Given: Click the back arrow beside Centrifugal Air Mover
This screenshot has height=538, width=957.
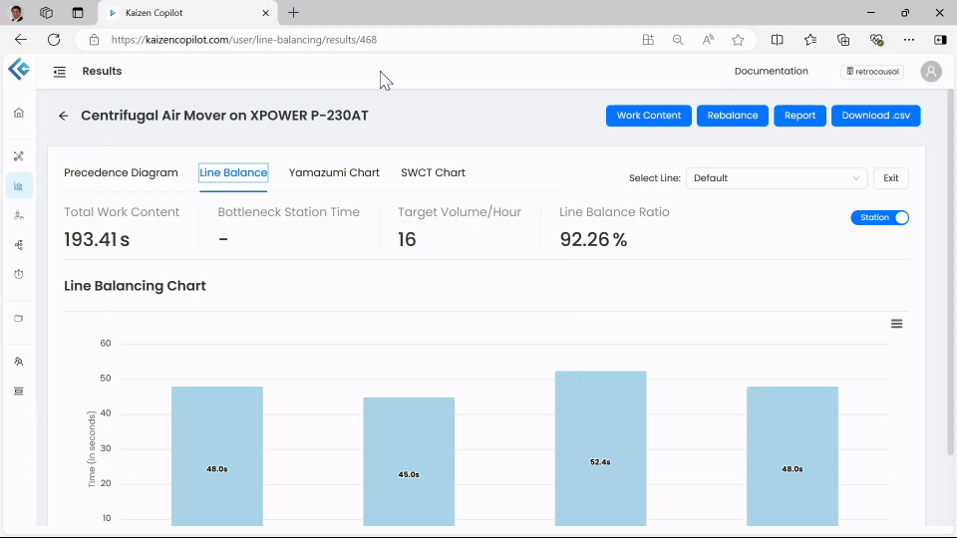Looking at the screenshot, I should point(64,116).
